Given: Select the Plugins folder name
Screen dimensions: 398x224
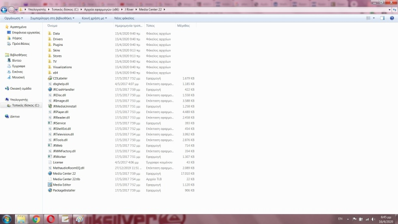Looking at the screenshot, I should point(58,45).
